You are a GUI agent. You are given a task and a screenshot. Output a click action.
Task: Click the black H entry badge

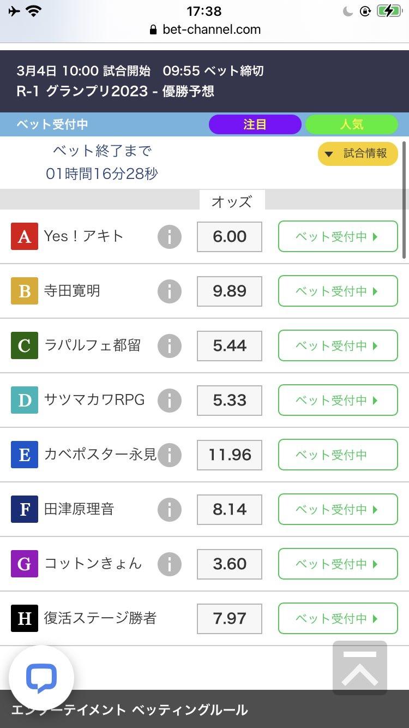(25, 618)
